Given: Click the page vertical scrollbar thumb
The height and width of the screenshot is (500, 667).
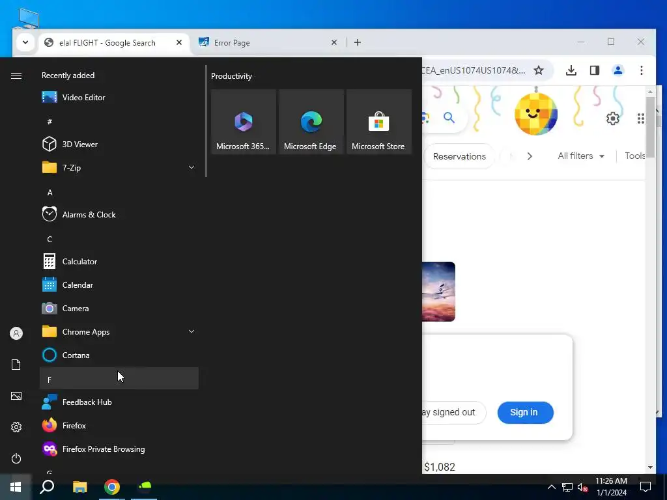Looking at the screenshot, I should coord(650,127).
